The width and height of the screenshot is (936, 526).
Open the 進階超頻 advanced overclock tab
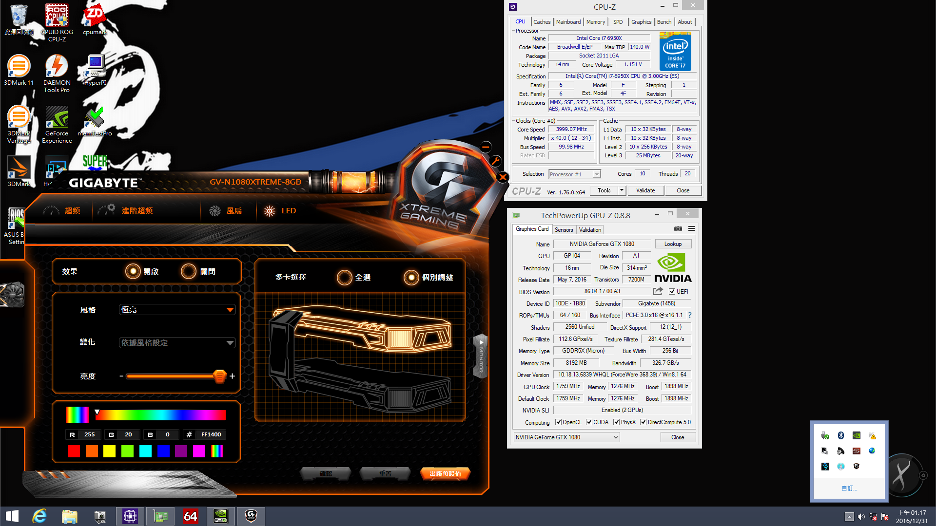click(x=126, y=211)
